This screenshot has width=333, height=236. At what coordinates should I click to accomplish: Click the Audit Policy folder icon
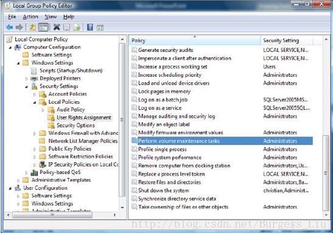click(51, 110)
